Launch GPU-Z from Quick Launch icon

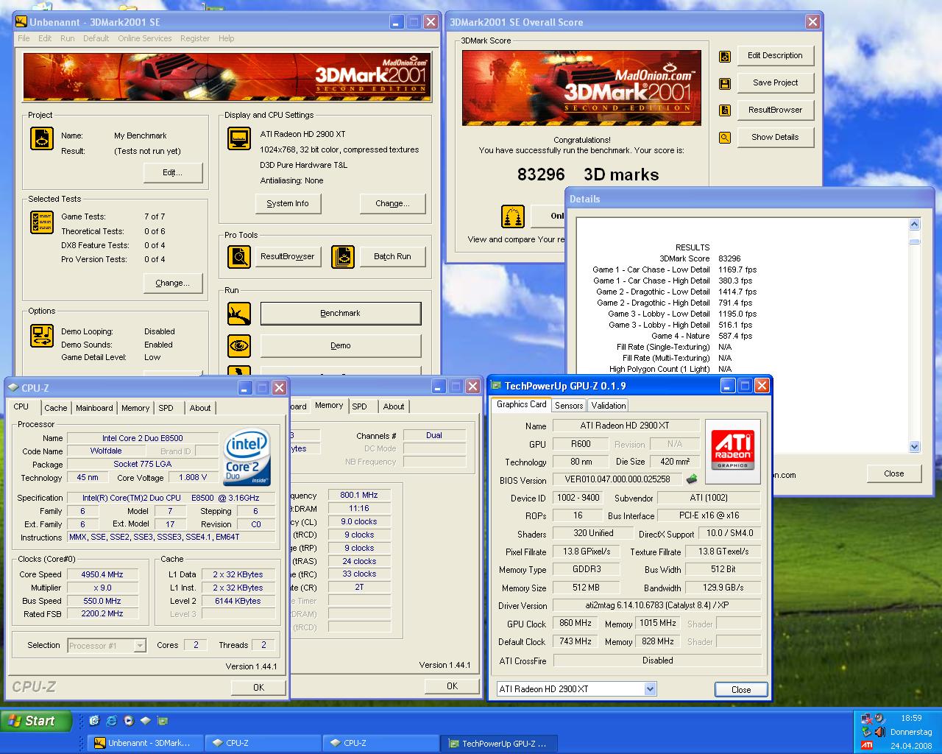pos(163,721)
